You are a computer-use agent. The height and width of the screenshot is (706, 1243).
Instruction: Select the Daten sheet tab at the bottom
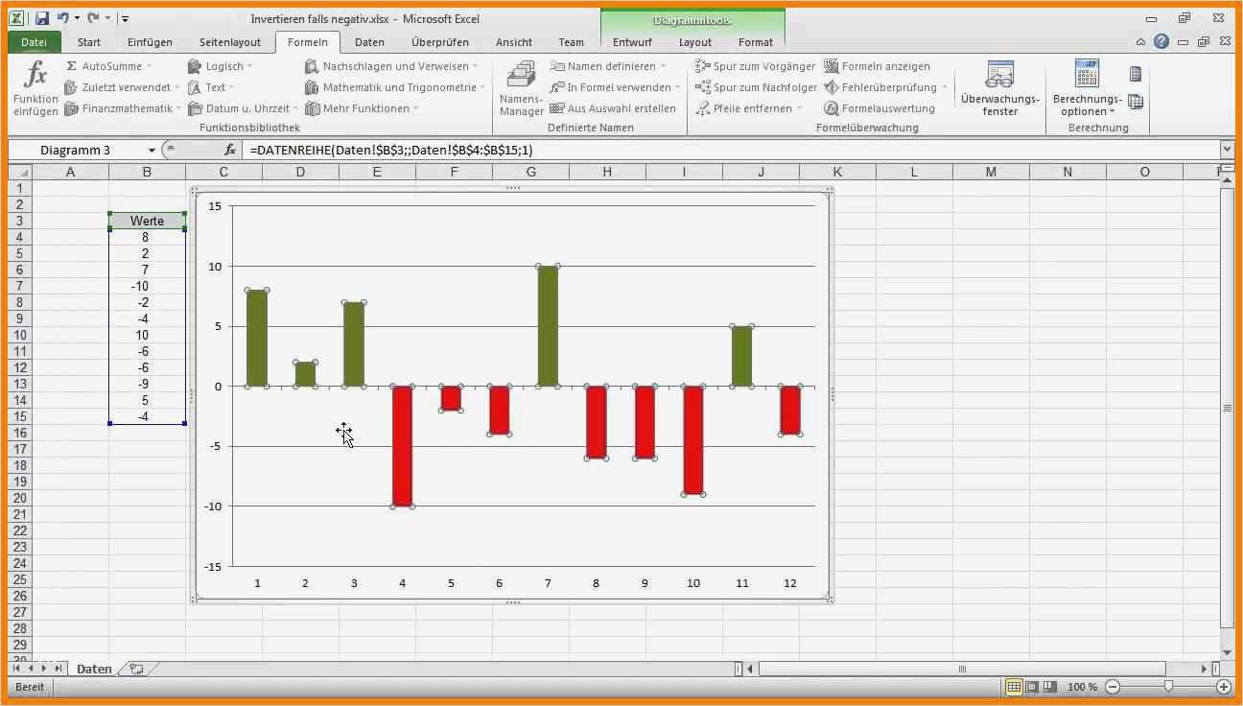tap(94, 669)
